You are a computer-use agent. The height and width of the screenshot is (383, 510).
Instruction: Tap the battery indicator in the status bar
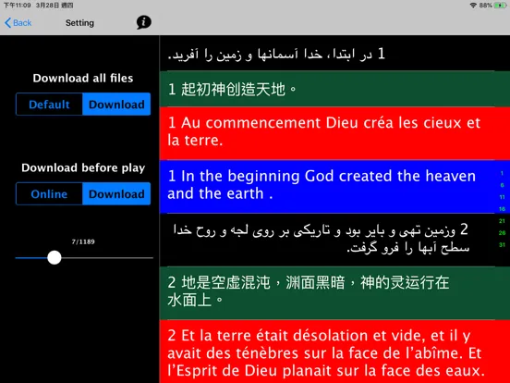[500, 6]
